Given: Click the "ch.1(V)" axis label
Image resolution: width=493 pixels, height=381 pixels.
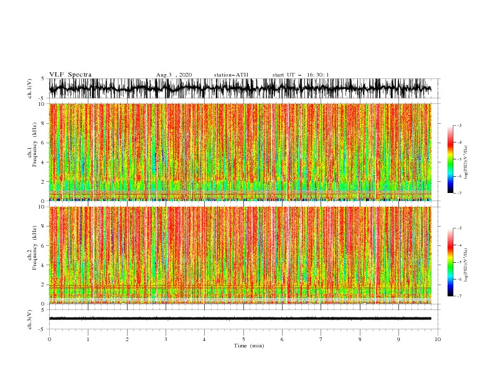Looking at the screenshot, I should pyautogui.click(x=30, y=88).
